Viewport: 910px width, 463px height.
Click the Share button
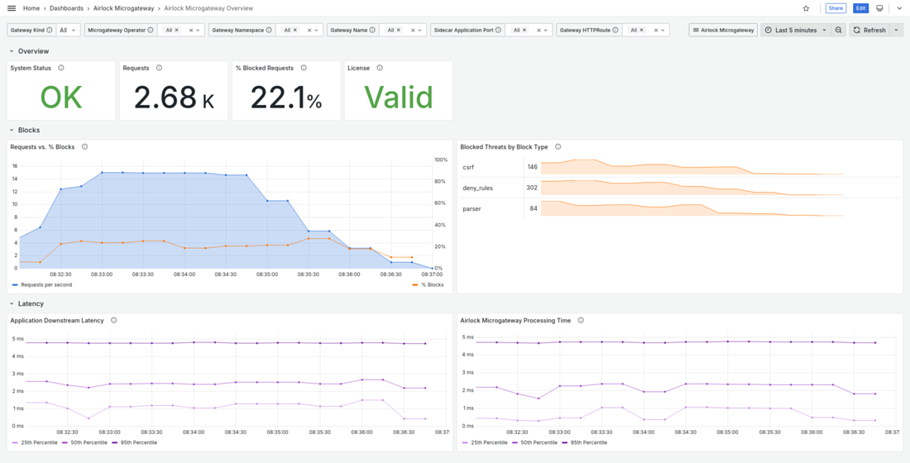pos(836,8)
